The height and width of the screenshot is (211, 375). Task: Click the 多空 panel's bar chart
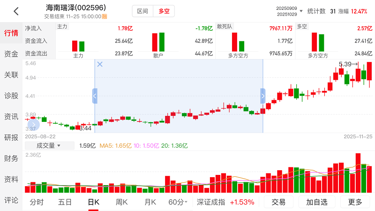click(318, 42)
